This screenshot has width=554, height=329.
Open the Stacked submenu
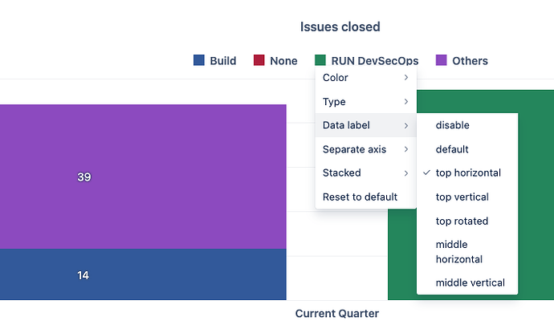coord(365,173)
